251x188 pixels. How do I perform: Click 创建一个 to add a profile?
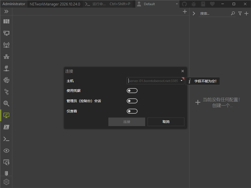[x=222, y=106]
